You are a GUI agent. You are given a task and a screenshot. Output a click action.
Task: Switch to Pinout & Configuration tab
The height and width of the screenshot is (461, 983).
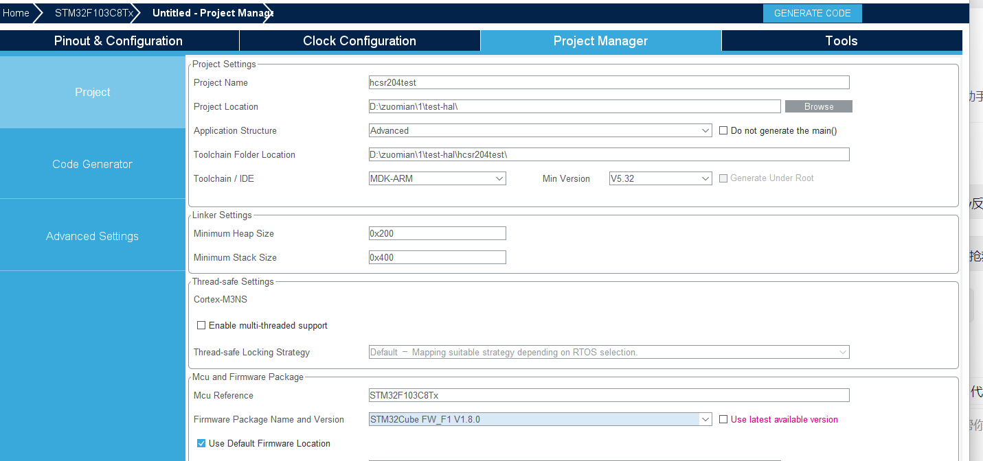[119, 41]
